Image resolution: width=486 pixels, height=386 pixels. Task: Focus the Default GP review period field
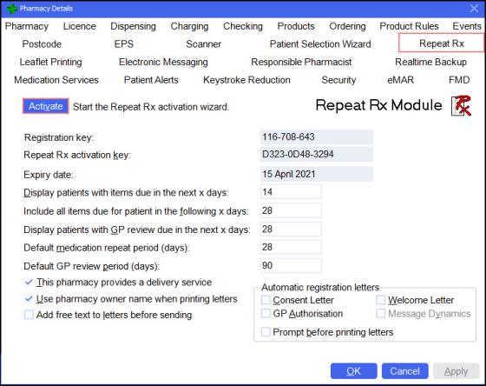point(291,266)
